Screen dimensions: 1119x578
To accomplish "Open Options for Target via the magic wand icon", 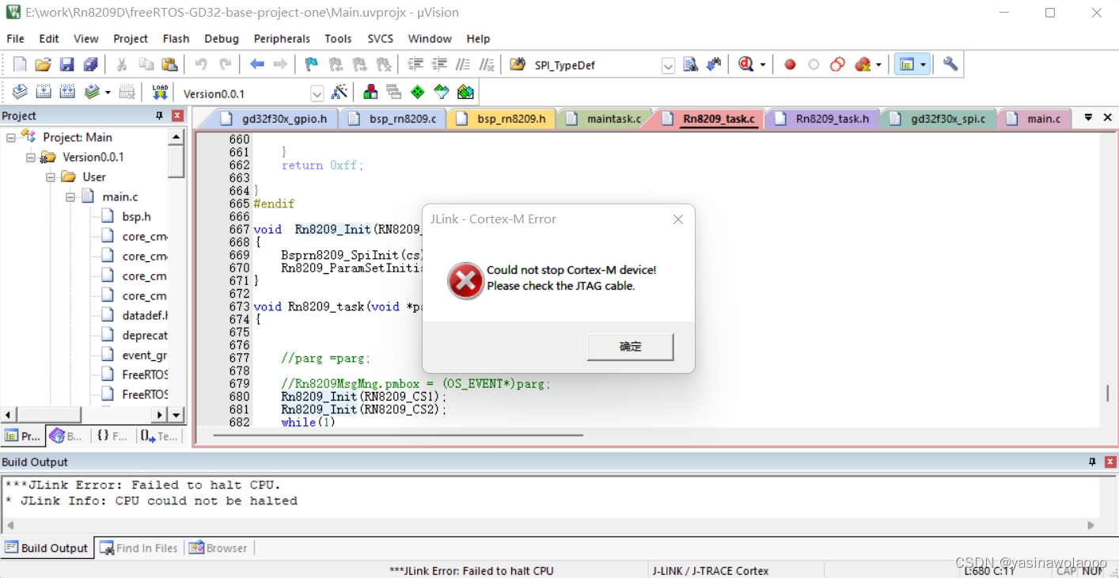I will click(339, 91).
